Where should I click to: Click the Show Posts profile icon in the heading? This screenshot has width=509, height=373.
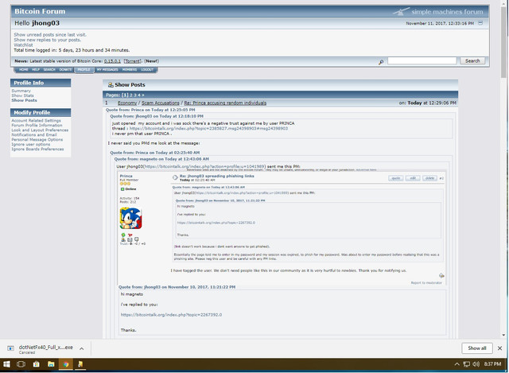click(x=111, y=85)
